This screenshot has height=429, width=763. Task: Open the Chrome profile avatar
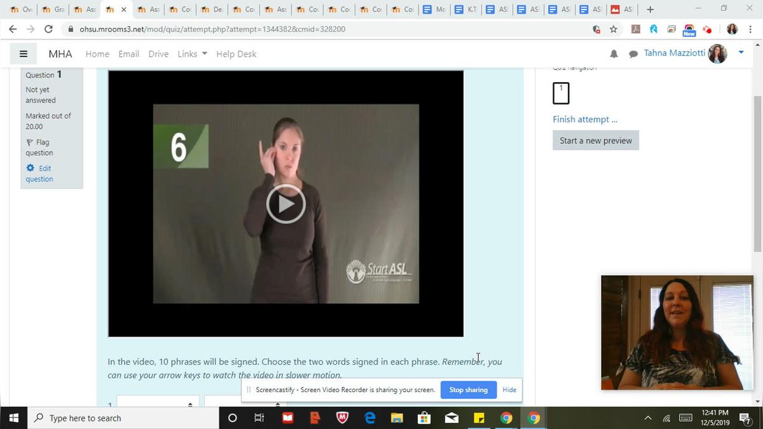[x=732, y=29]
